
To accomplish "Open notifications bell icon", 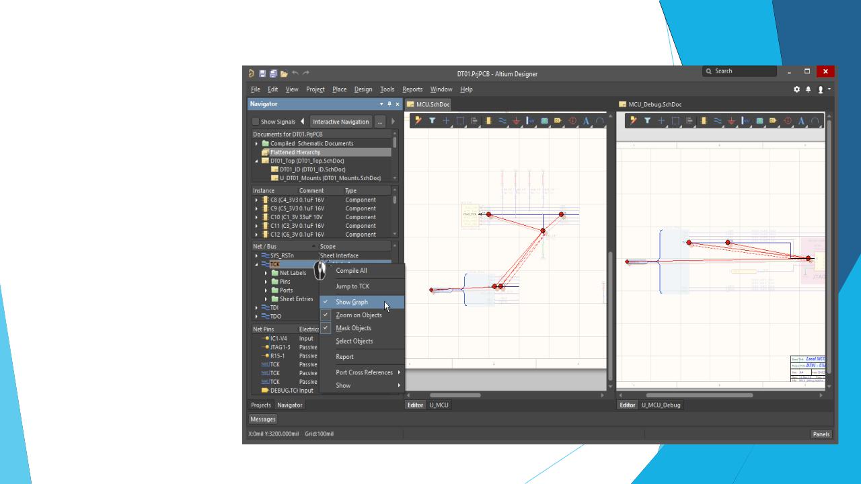I will (809, 89).
